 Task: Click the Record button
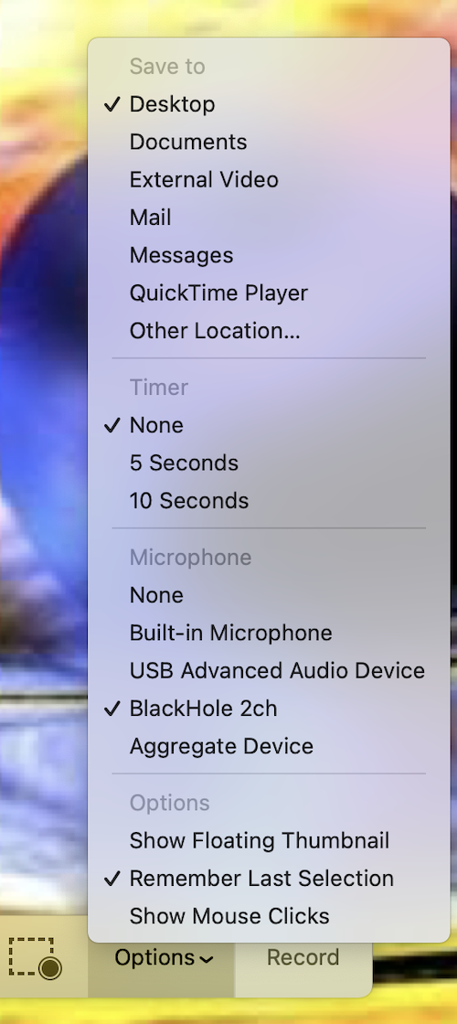(303, 957)
